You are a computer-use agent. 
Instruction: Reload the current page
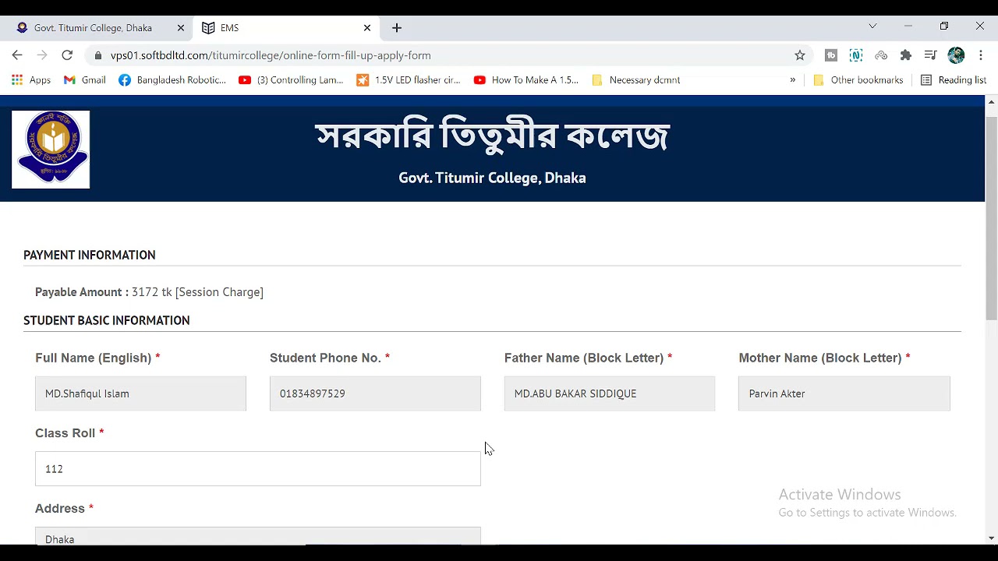pos(67,55)
